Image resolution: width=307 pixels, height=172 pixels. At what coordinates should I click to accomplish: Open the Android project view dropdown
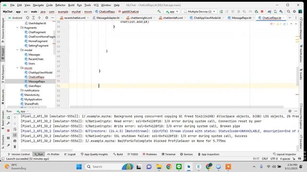point(15,18)
